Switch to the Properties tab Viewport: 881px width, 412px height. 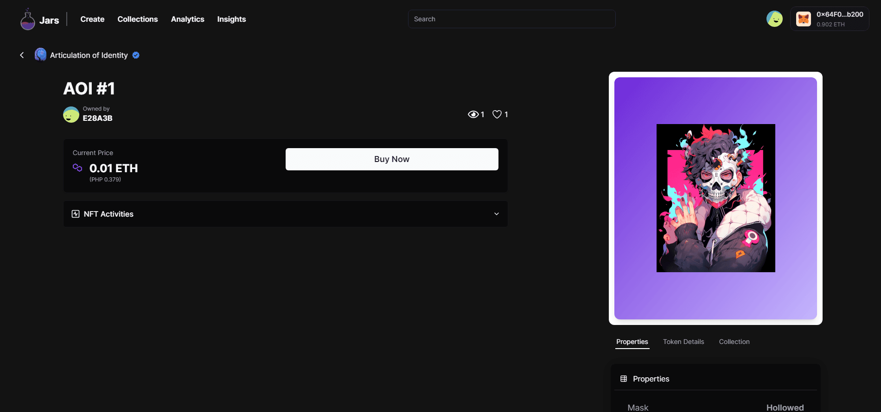tap(632, 342)
